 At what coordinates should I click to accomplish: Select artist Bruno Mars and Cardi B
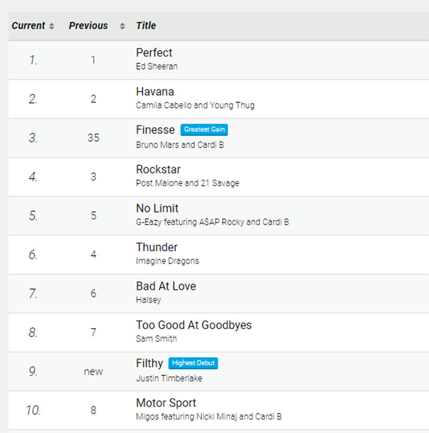pos(180,145)
